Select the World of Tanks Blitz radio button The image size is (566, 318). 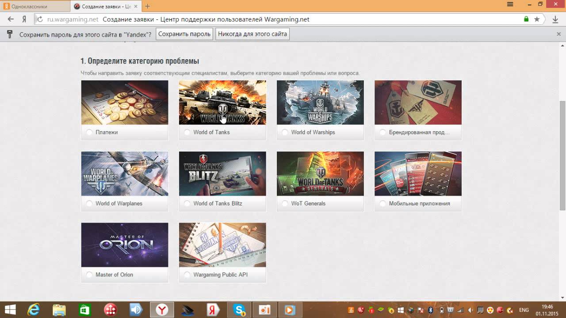point(187,203)
